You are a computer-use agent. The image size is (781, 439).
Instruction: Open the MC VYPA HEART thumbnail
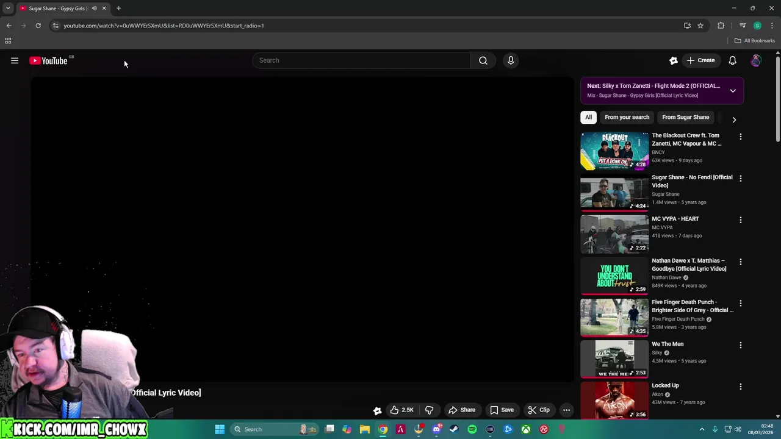(x=614, y=234)
